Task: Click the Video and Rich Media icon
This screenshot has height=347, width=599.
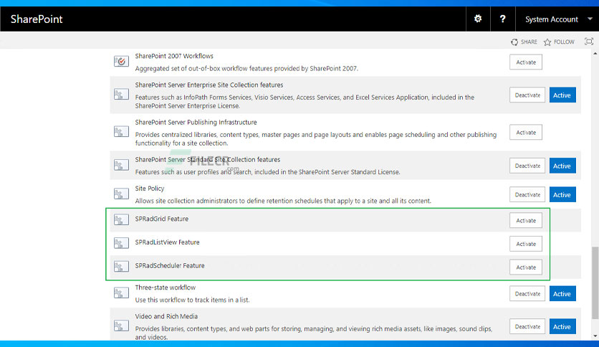Action: pyautogui.click(x=121, y=326)
